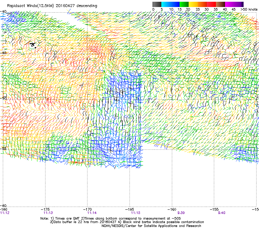259x228 pixels.
Task: Click the gray 0-5 knots color segment
Action: [x=157, y=4]
